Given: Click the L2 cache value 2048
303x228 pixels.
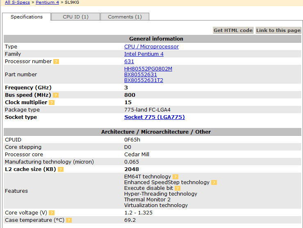Looking at the screenshot, I should click(132, 169).
